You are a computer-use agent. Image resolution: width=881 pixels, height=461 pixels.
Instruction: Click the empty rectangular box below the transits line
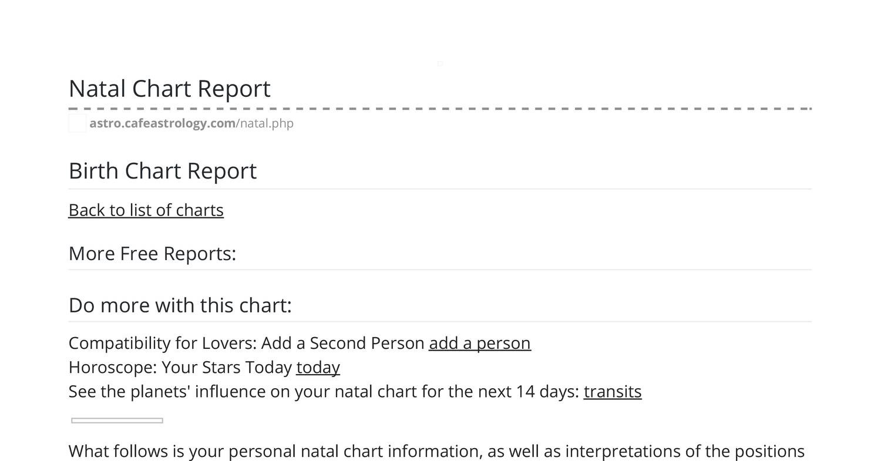click(117, 420)
